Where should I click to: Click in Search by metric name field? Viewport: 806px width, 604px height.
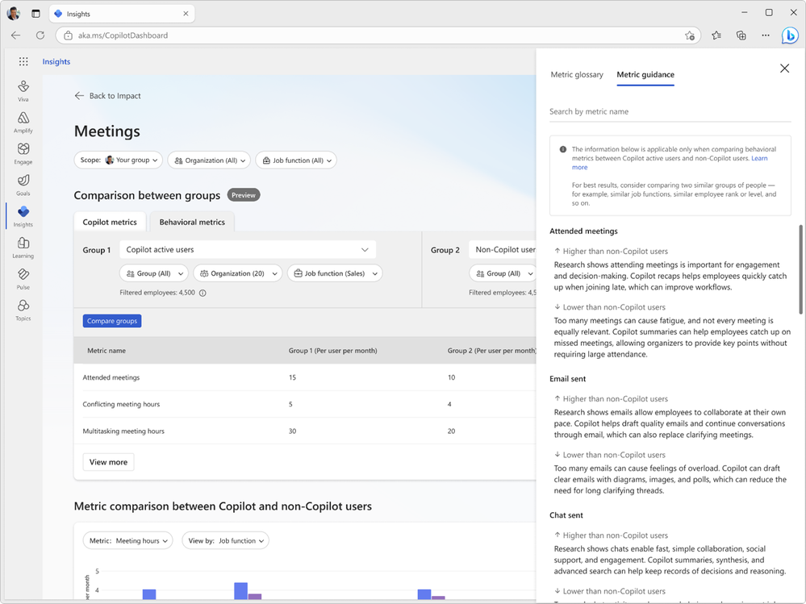click(670, 111)
